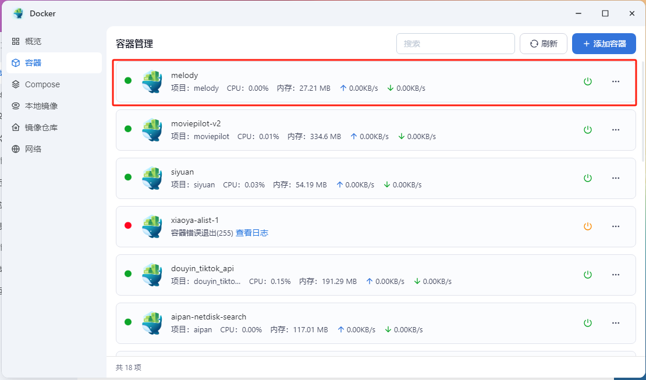Open more options for moviepilot-v2 container
This screenshot has width=646, height=380.
click(616, 129)
